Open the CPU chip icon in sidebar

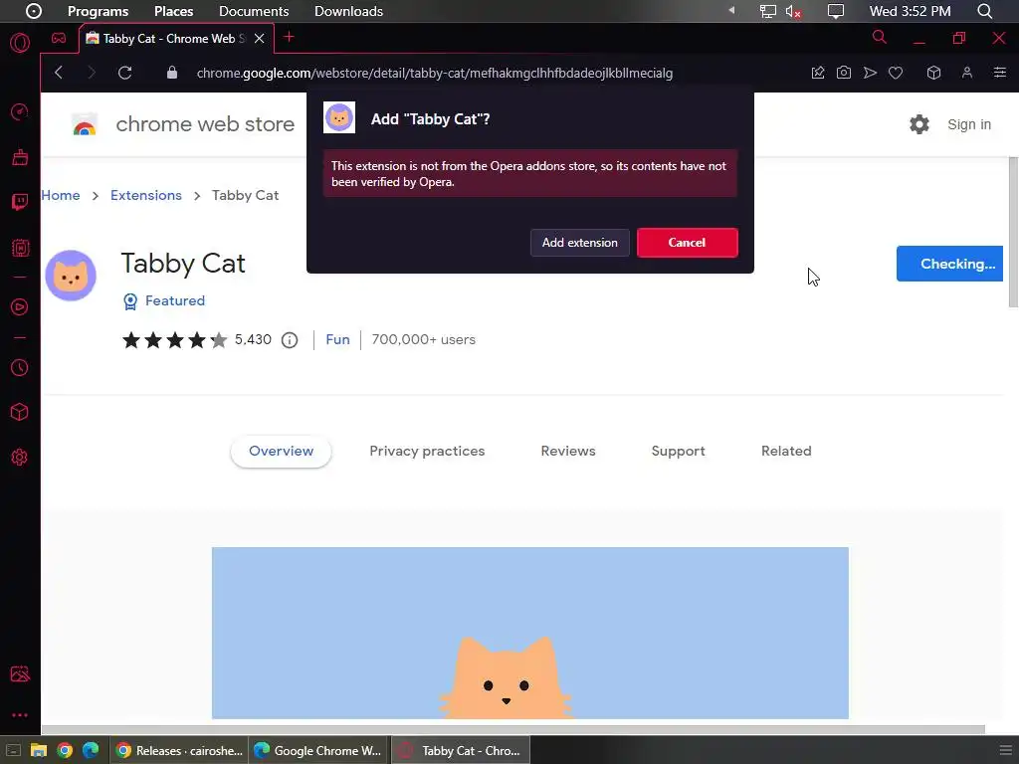point(20,248)
